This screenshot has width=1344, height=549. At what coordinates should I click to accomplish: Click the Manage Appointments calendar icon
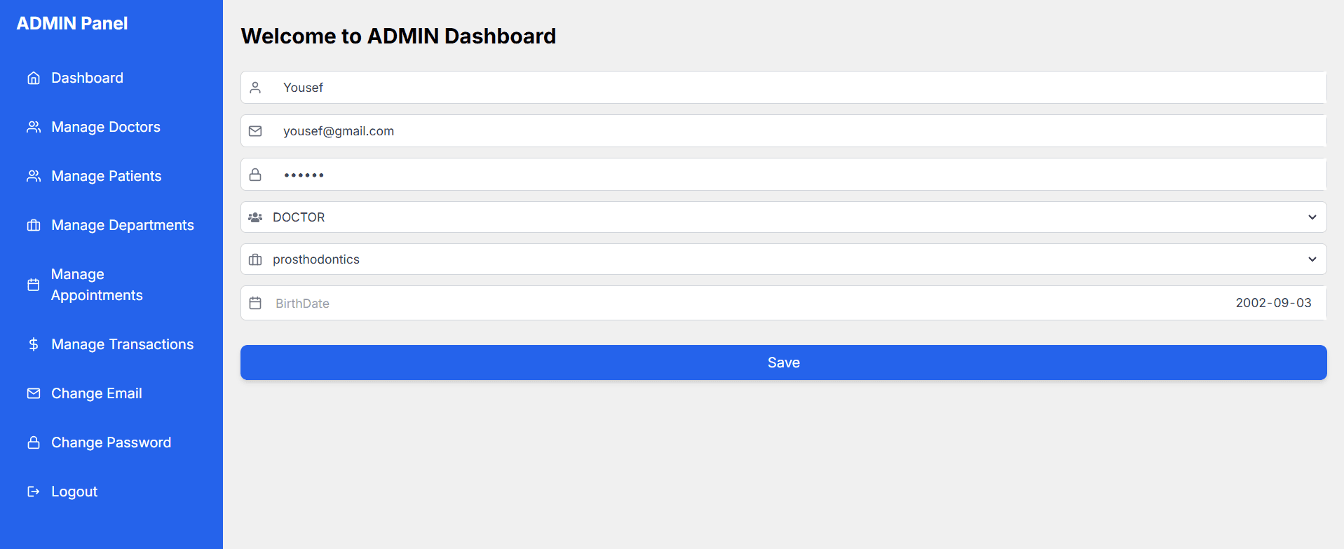point(34,285)
